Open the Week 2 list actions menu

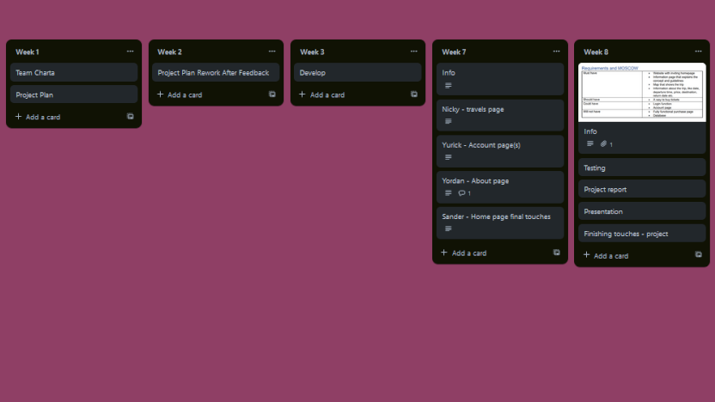tap(272, 52)
